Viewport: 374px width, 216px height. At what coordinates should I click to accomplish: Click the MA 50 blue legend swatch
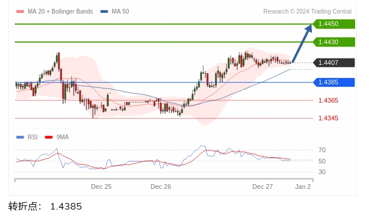[104, 11]
